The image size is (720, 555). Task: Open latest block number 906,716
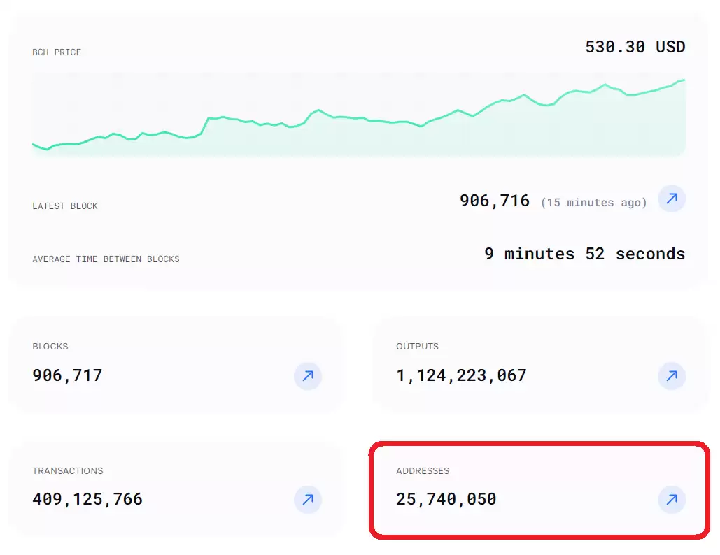coord(494,201)
